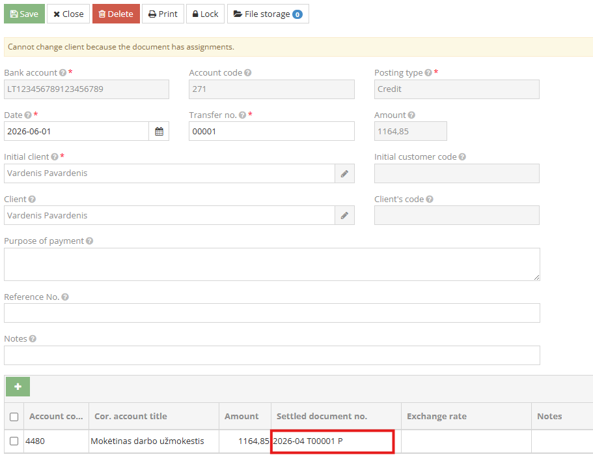593x459 pixels.
Task: Click the Client name field
Action: point(169,216)
